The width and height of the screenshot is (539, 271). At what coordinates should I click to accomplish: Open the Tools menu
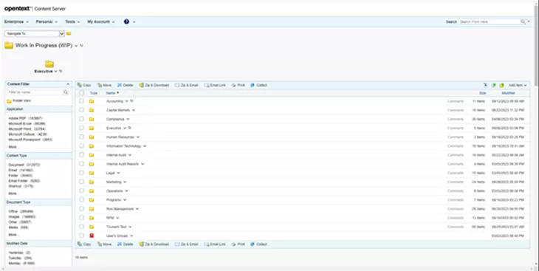click(72, 21)
